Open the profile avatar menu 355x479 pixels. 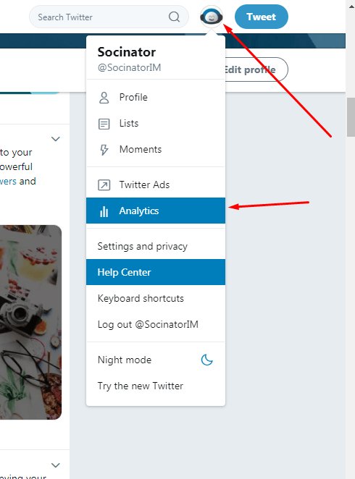coord(212,17)
